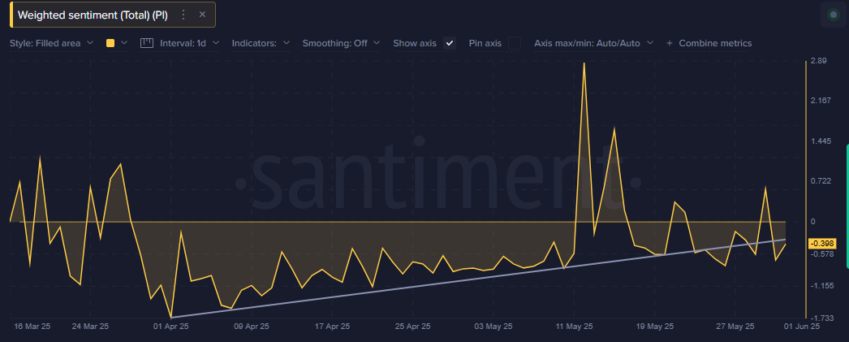The height and width of the screenshot is (342, 849).
Task: Click the 01 Apr 25 date axis label
Action: pyautogui.click(x=170, y=327)
